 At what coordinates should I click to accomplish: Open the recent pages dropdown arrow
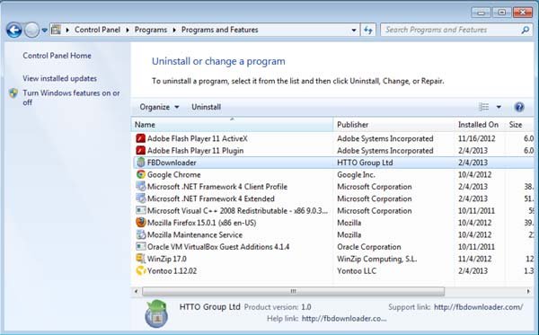coord(44,31)
